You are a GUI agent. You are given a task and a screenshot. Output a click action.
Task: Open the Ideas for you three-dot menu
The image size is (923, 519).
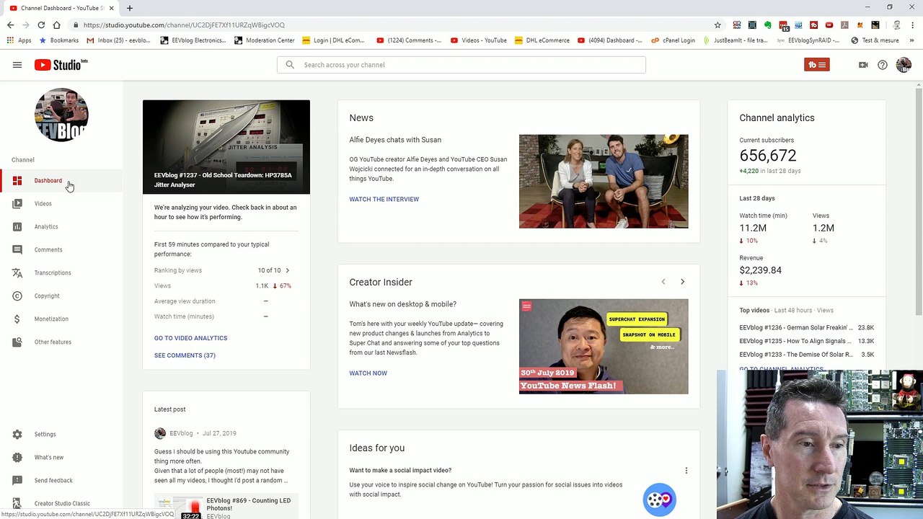click(686, 471)
